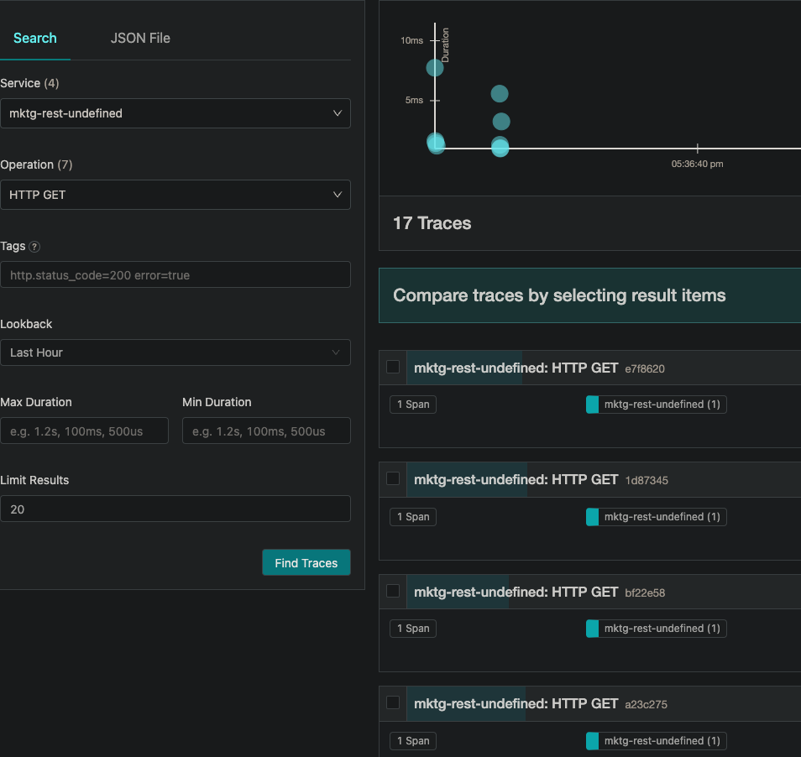The width and height of the screenshot is (801, 757).
Task: Select the largest trace bubble near 10ms
Action: coord(434,68)
